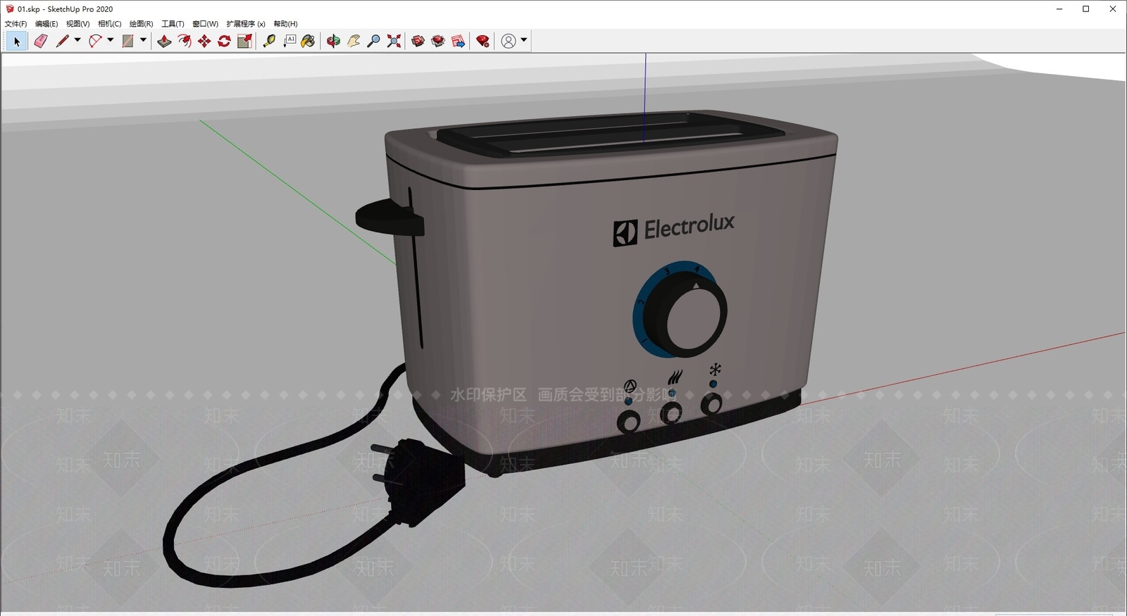The height and width of the screenshot is (616, 1127).
Task: Activate the Arc drawing tool
Action: pyautogui.click(x=95, y=42)
